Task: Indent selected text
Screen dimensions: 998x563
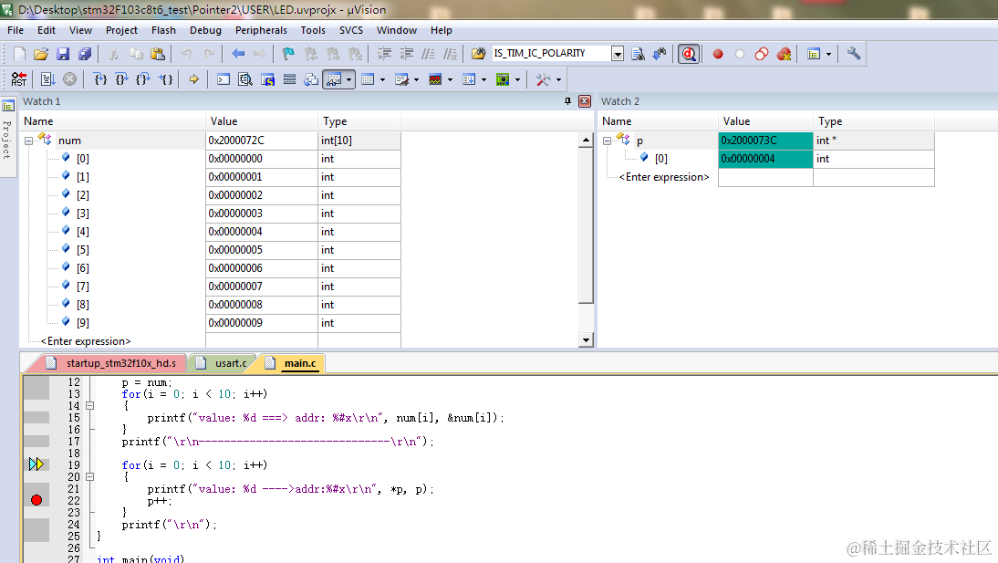Action: click(384, 54)
